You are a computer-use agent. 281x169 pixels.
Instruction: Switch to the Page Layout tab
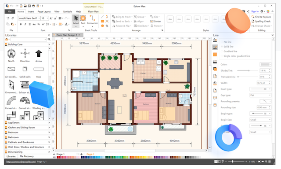coord(44,11)
